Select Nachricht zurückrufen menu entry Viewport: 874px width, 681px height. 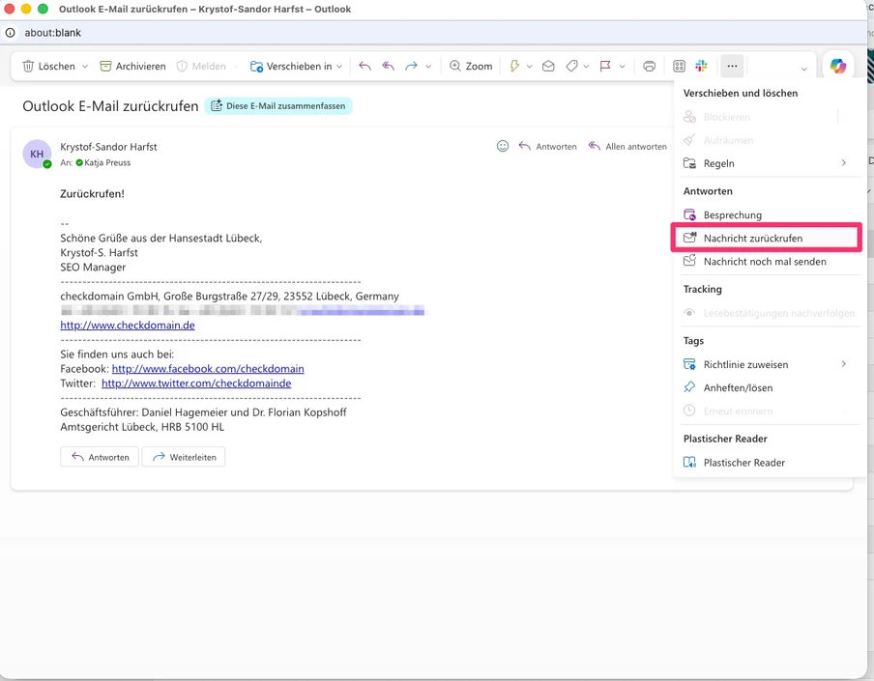tap(767, 239)
